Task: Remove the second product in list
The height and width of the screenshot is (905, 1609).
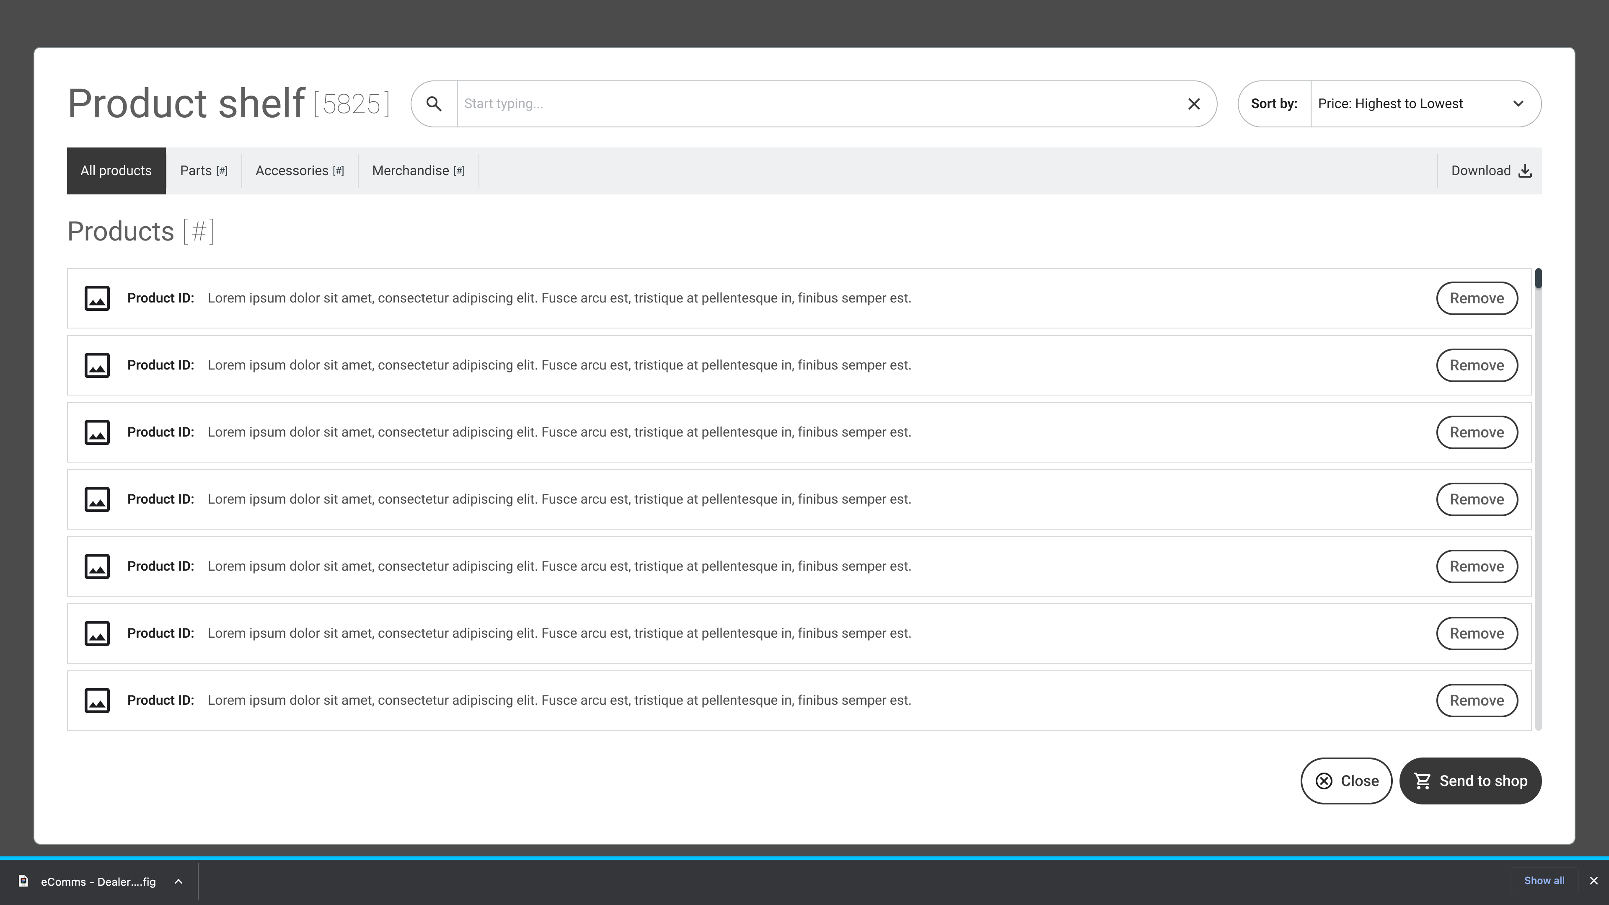Action: 1477,365
